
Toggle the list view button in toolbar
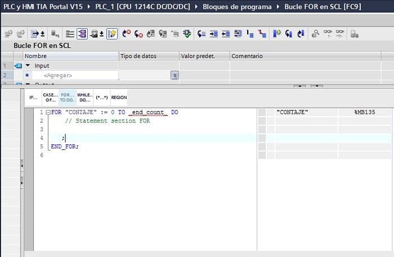coord(70,34)
